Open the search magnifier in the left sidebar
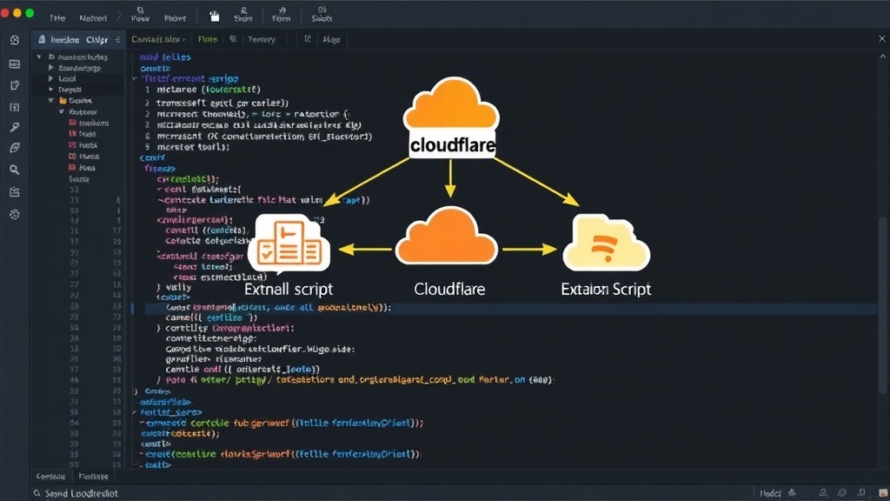 15,170
